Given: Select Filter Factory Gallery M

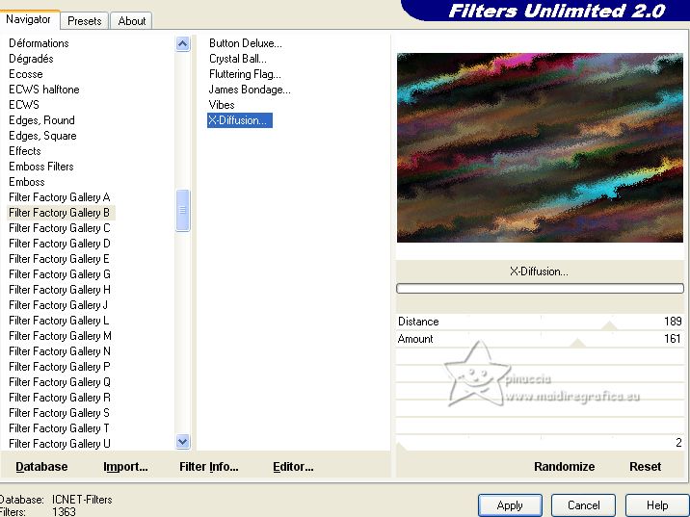Looking at the screenshot, I should point(60,335).
